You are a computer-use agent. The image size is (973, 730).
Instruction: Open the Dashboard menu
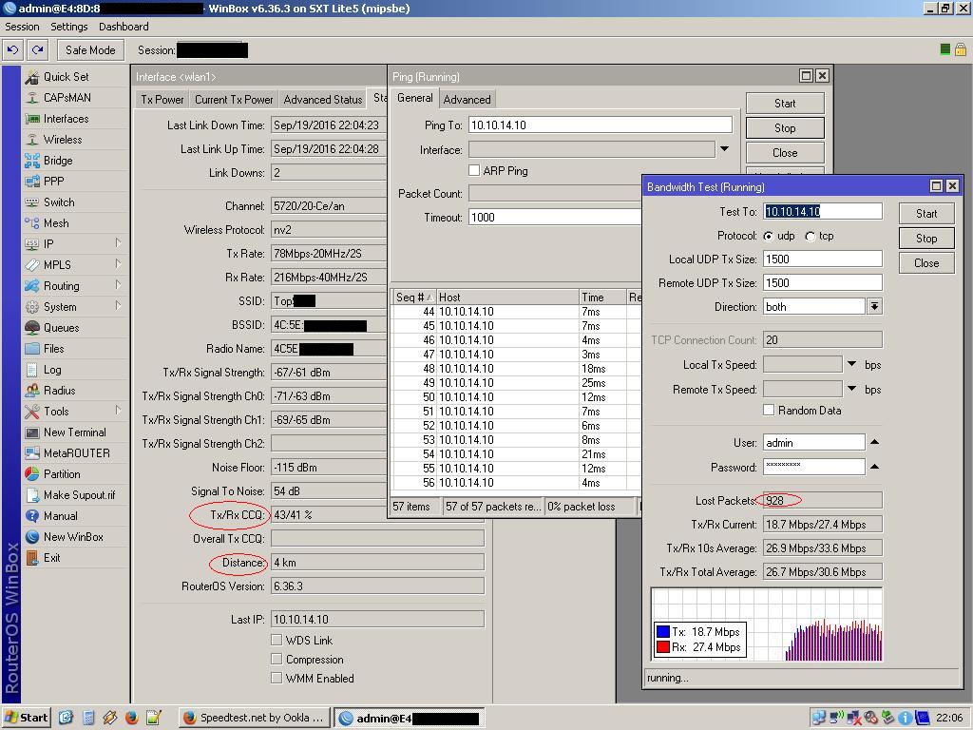(124, 27)
